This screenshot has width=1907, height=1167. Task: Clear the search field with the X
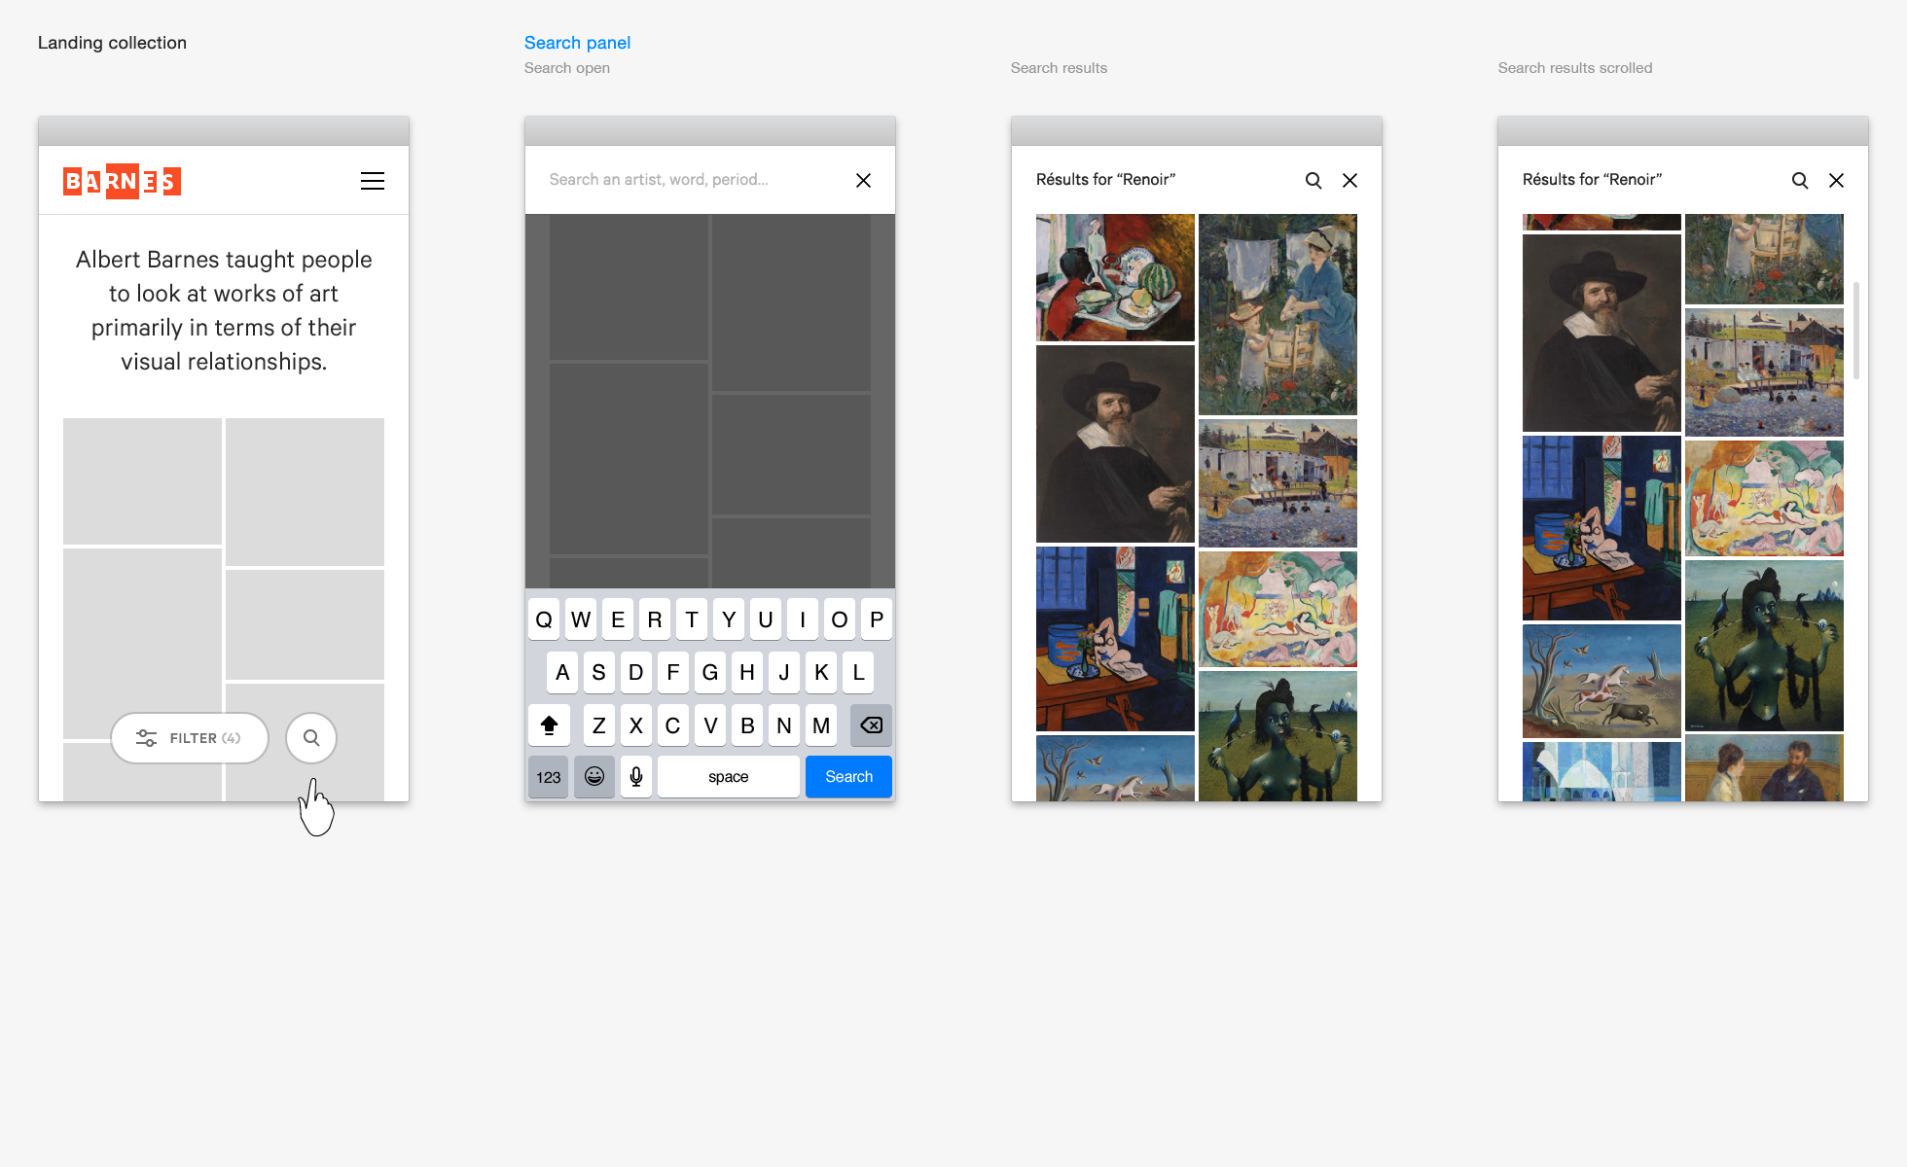[x=863, y=180]
